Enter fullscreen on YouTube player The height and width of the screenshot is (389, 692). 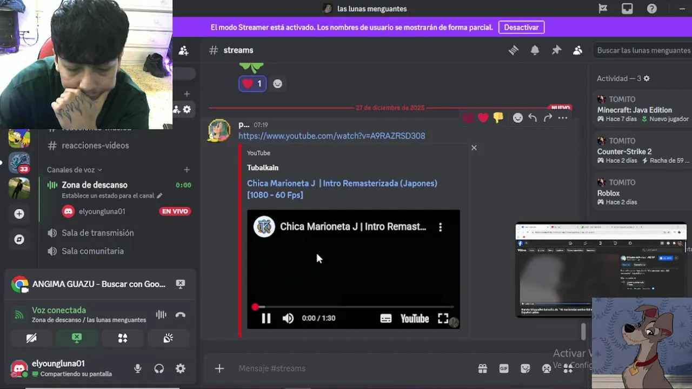[443, 318]
